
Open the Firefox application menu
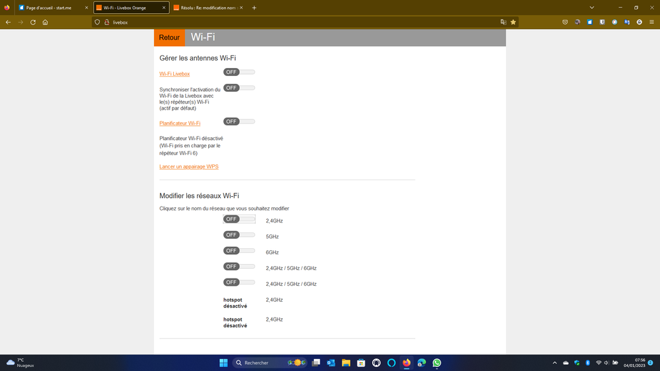(x=651, y=22)
